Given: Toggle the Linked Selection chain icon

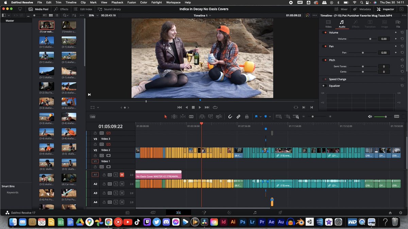Looking at the screenshot, I should (238, 116).
